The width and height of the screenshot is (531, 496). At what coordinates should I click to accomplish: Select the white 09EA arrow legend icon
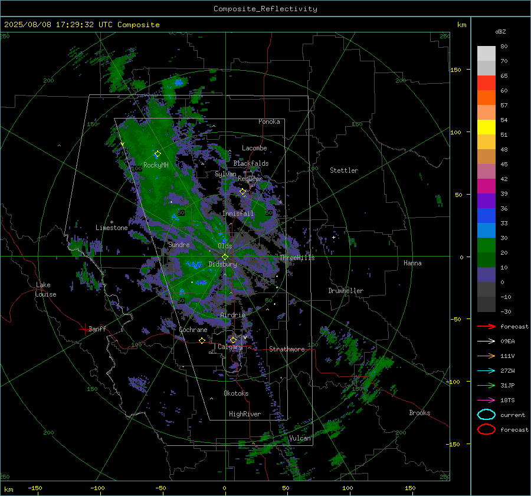[x=486, y=341]
